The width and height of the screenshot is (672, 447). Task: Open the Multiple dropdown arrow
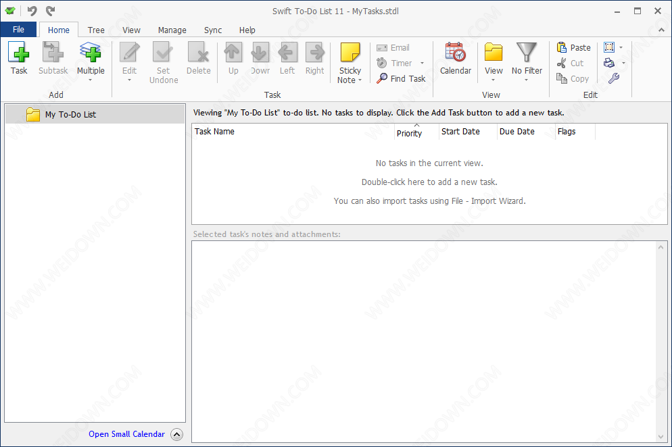point(91,80)
